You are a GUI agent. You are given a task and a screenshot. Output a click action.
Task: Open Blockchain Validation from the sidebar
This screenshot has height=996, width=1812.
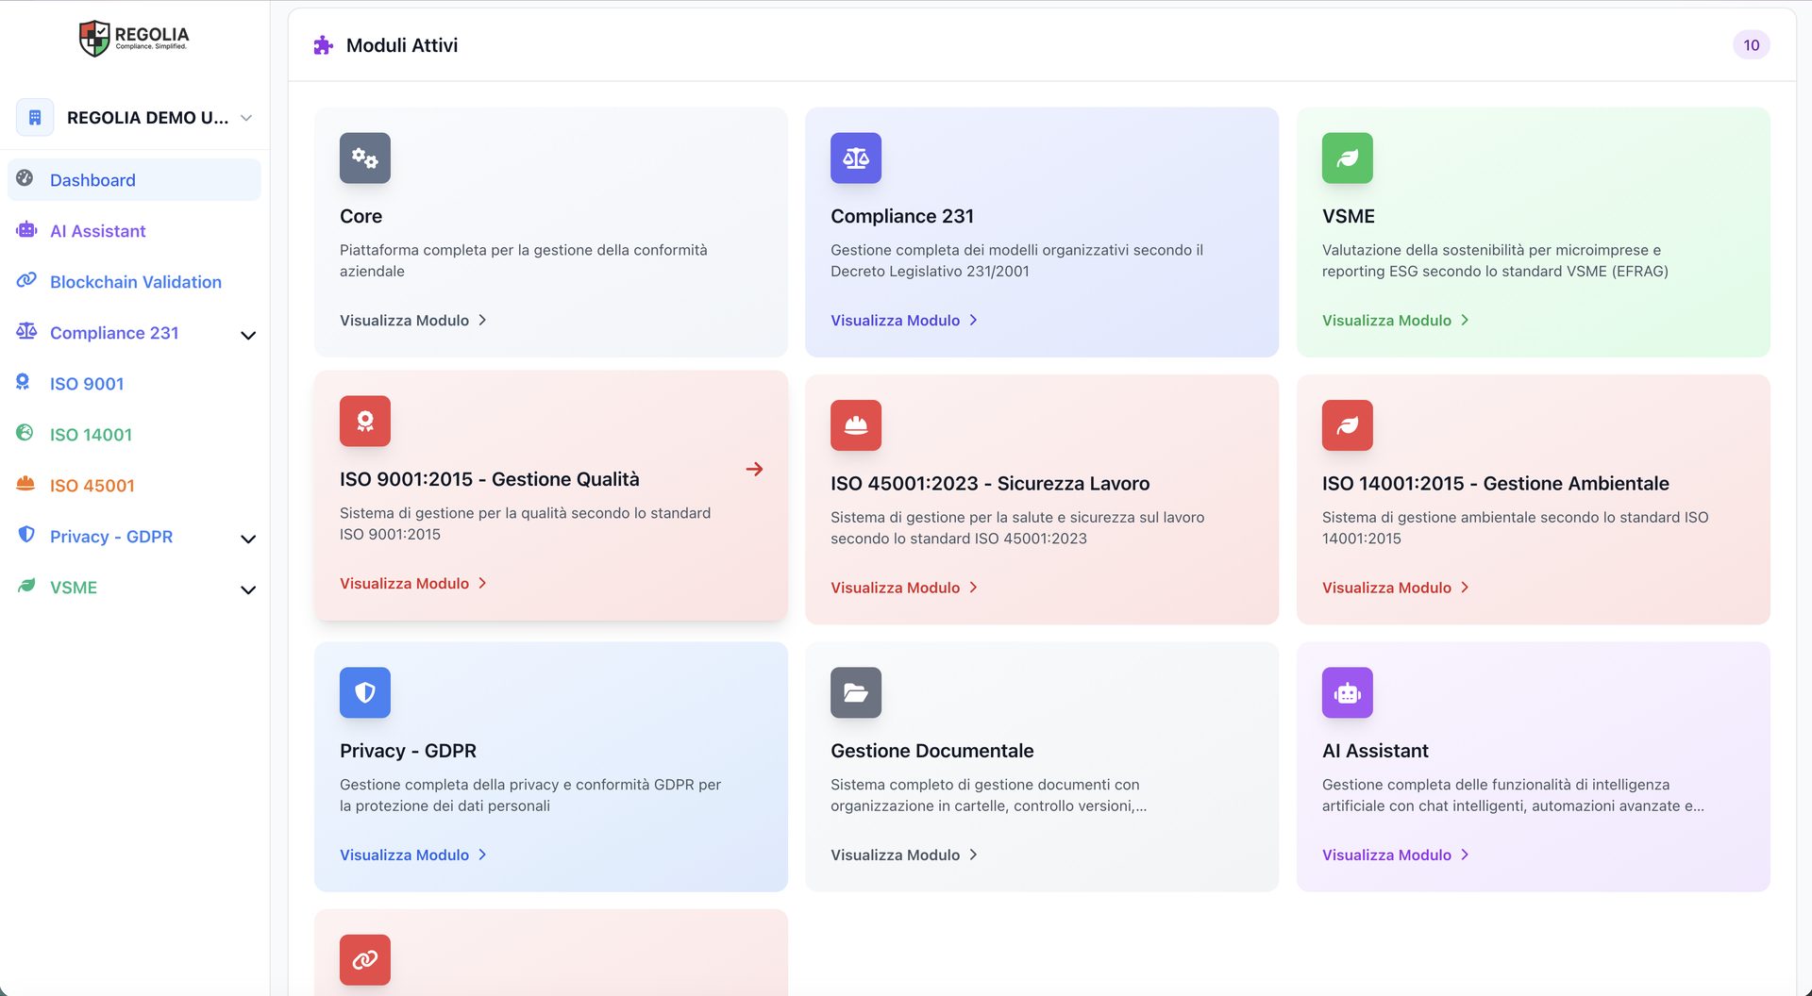coord(134,281)
